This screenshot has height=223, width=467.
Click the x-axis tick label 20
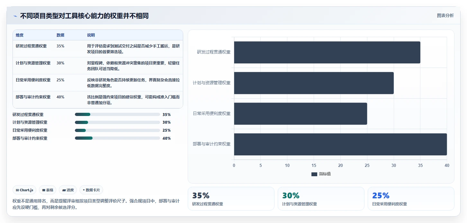coord(340,165)
